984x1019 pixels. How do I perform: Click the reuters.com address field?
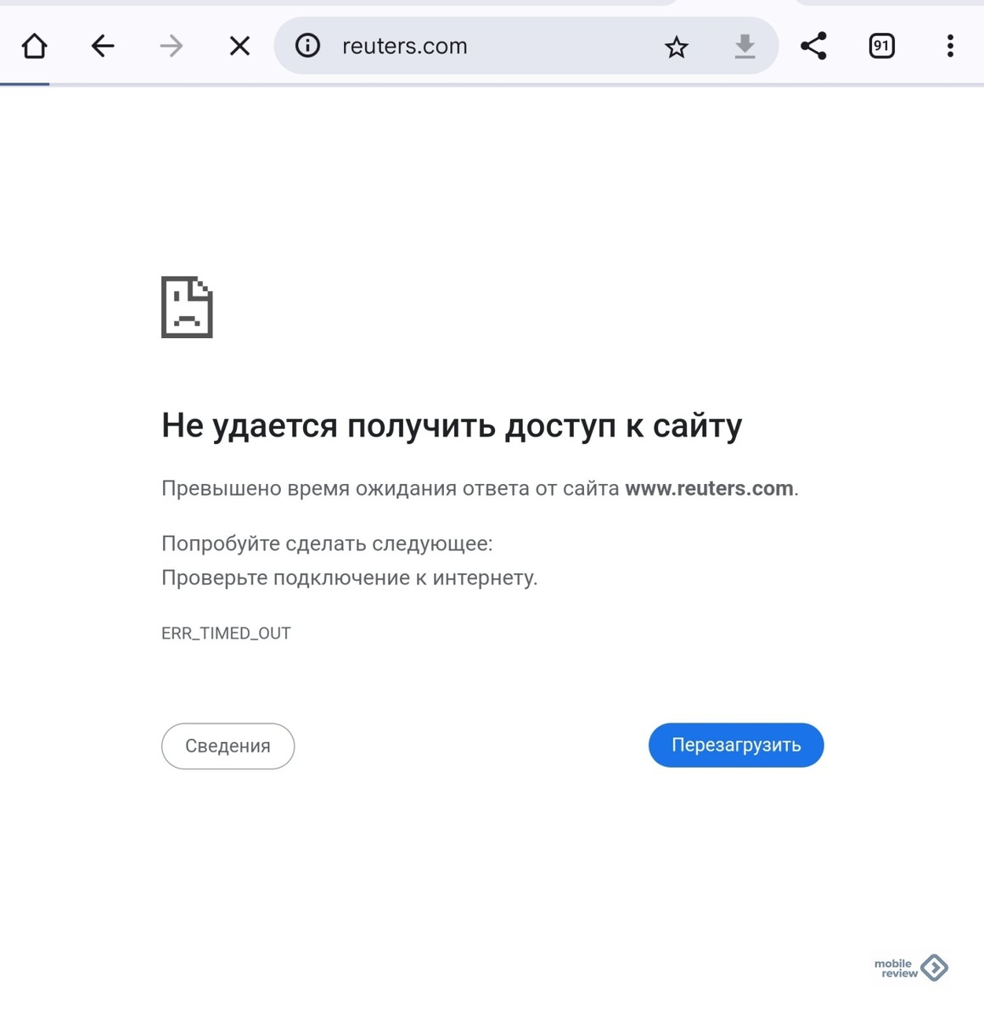(x=526, y=46)
